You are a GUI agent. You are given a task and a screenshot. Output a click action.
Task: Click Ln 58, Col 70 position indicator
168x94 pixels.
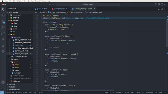pyautogui.click(x=109, y=92)
